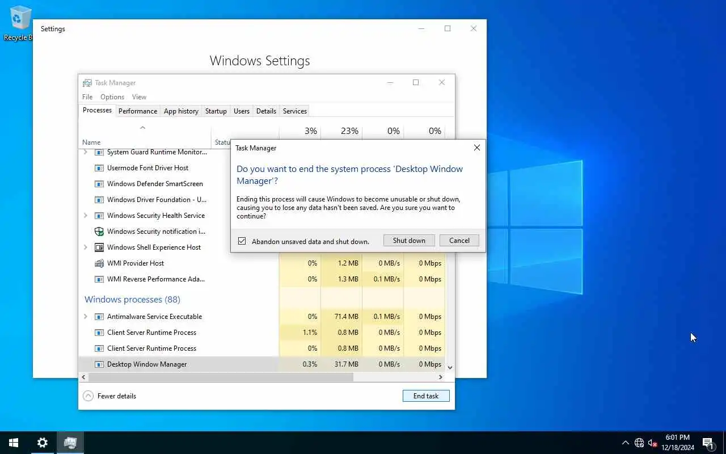Collapse to Fewer details view
726x454 pixels.
[110, 396]
